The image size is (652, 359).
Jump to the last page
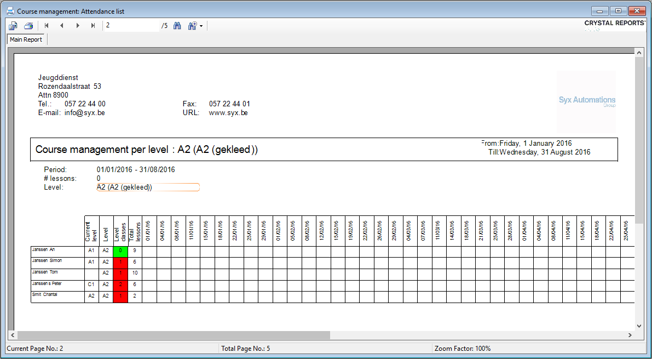(93, 26)
